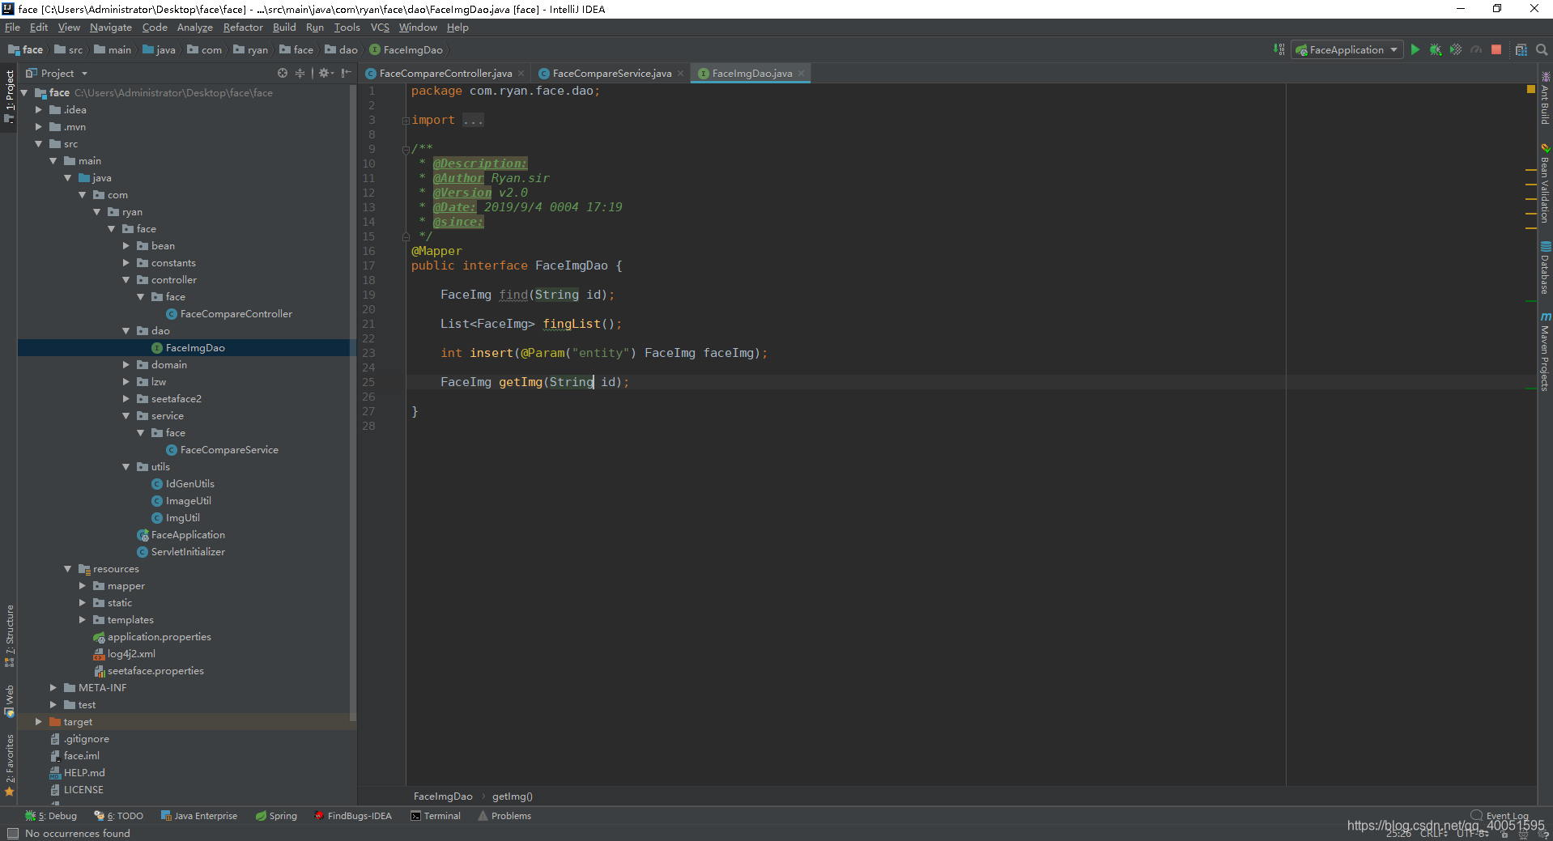The image size is (1553, 841).
Task: Open the Java Enterprise tool window
Action: click(x=199, y=816)
